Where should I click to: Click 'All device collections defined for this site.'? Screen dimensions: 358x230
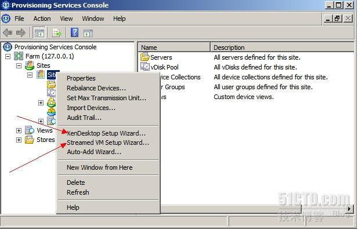coord(270,77)
